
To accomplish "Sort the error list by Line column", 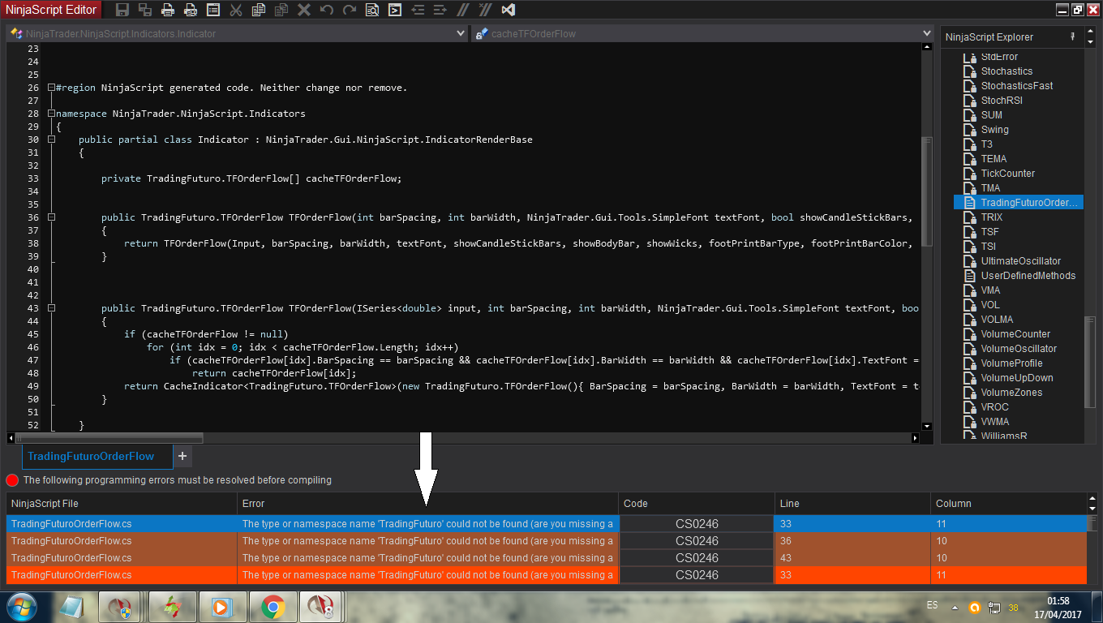I will point(852,504).
